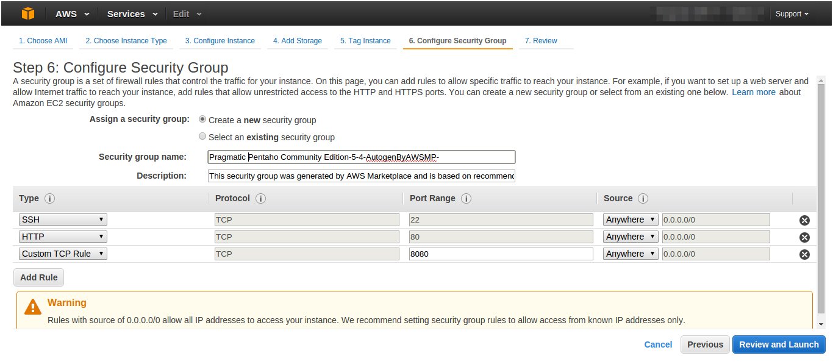
Task: Open the HTTP type dropdown
Action: [x=63, y=237]
